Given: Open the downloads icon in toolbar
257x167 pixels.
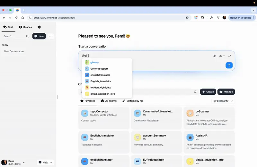Looking at the screenshot, I should coord(212,18).
